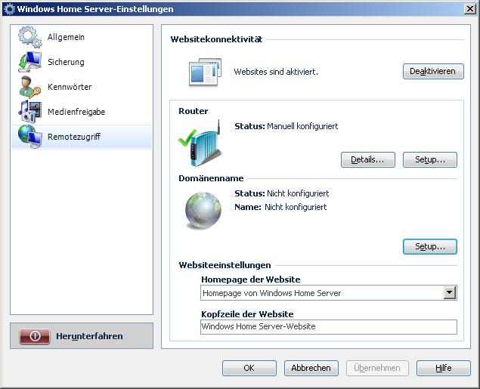Image resolution: width=480 pixels, height=389 pixels.
Task: Click the Kopfzeile der Website text field
Action: tap(329, 327)
